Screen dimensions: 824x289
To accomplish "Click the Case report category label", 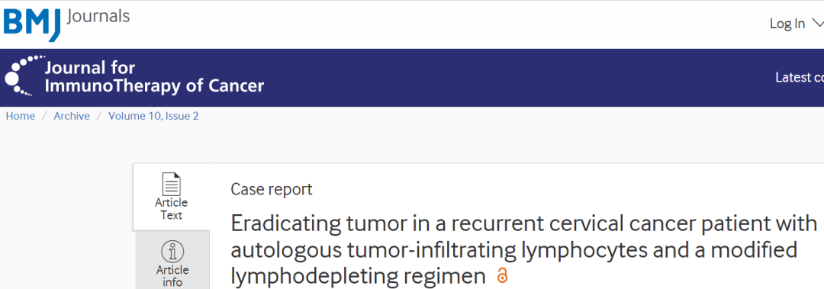I will 271,189.
